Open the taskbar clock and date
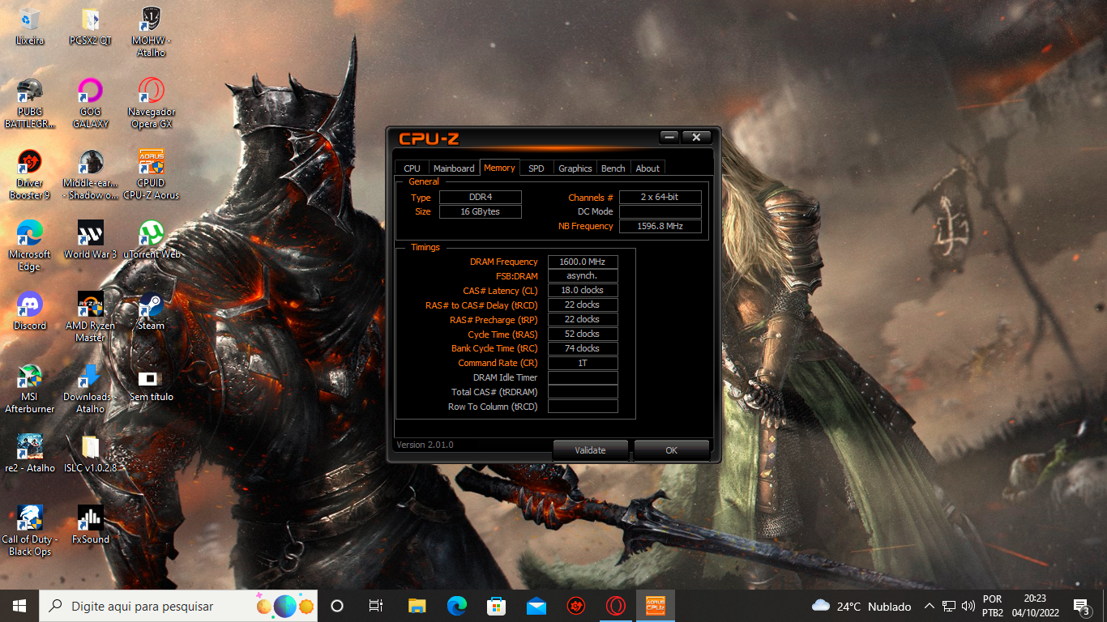 [1035, 606]
